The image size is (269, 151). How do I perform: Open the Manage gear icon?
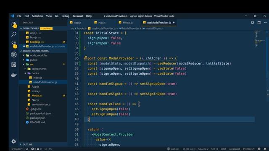[14, 141]
